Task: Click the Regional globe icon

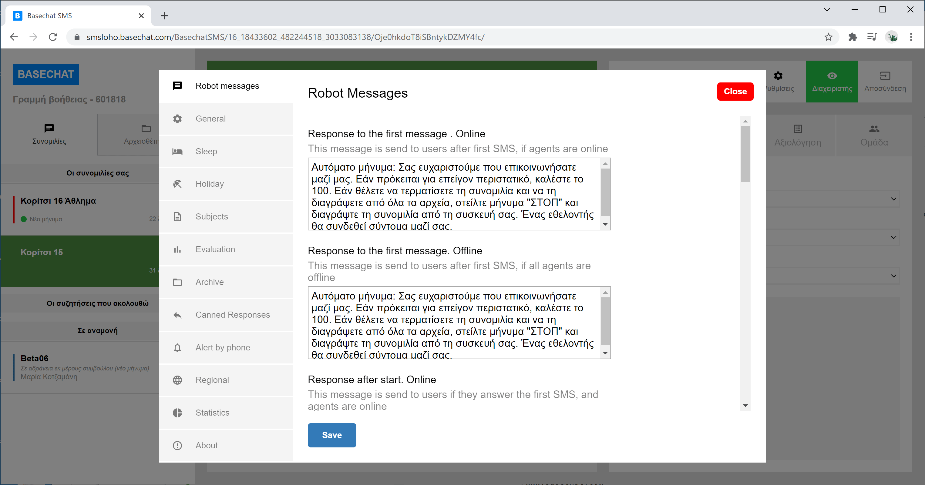Action: (x=177, y=380)
